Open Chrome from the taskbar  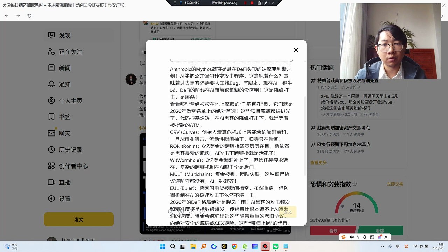point(234,246)
